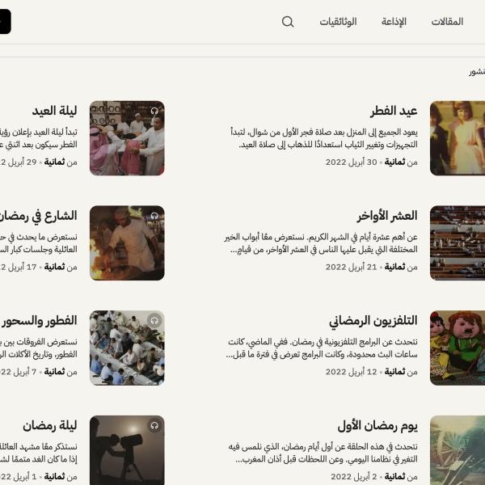Open التلفزيون الرمضاني episode title
This screenshot has height=485, width=485.
[373, 321]
